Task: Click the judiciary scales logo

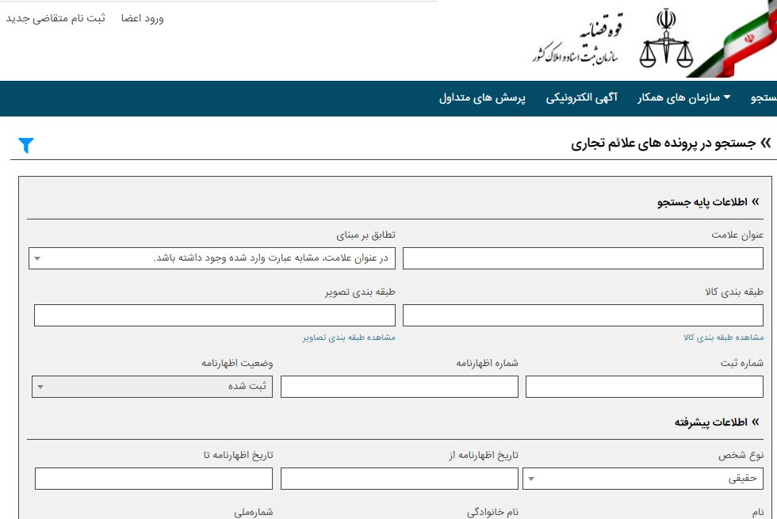Action: [666, 41]
